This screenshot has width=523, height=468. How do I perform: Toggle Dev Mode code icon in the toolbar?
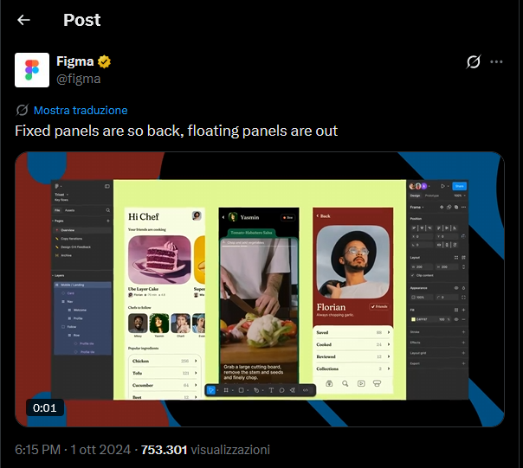pos(306,390)
